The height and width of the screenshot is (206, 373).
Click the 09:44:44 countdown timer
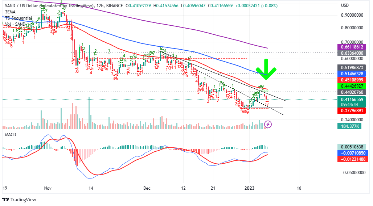click(x=349, y=104)
